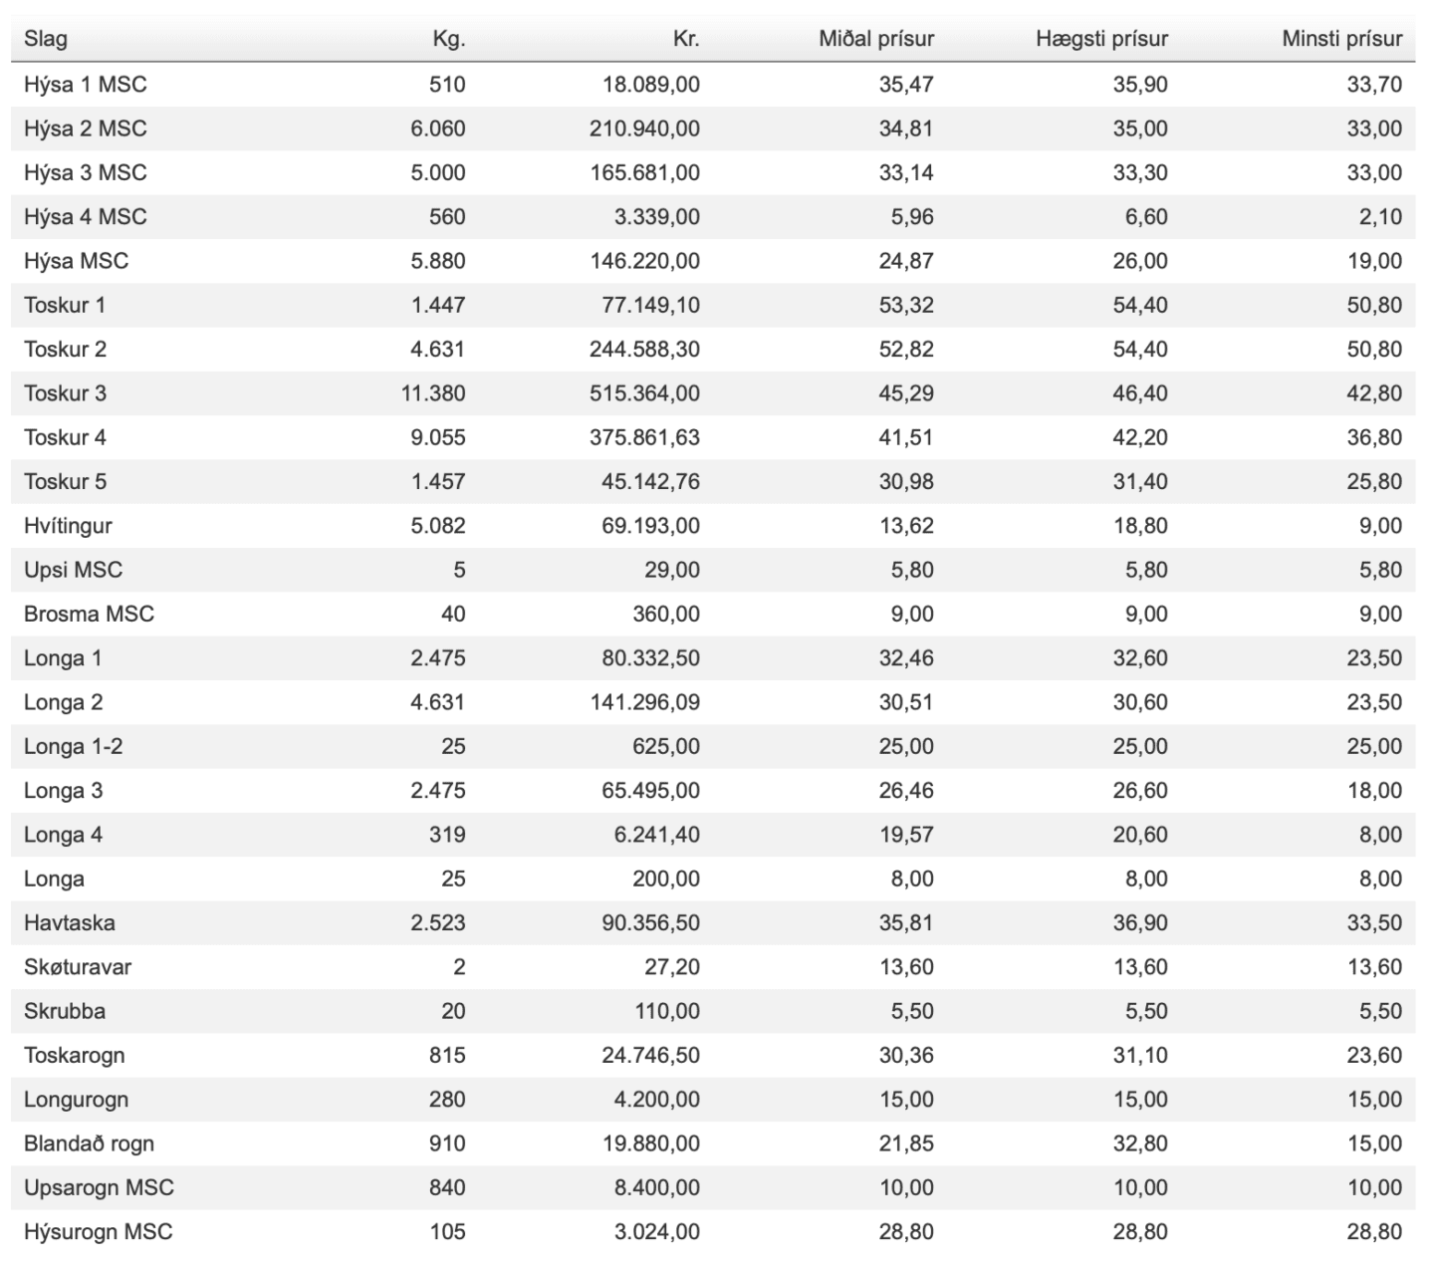Viewport: 1434px width, 1265px height.
Task: Click the Slag column header
Action: tap(46, 40)
